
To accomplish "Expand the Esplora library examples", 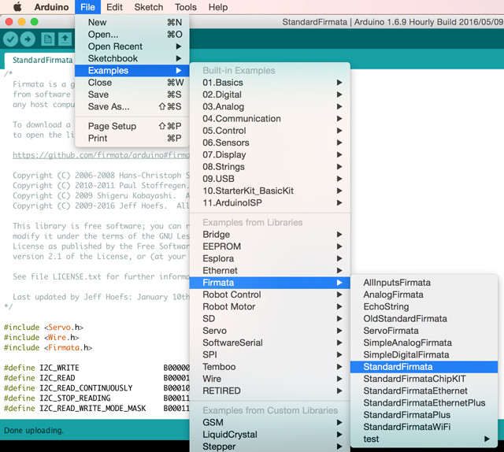I will [x=270, y=258].
